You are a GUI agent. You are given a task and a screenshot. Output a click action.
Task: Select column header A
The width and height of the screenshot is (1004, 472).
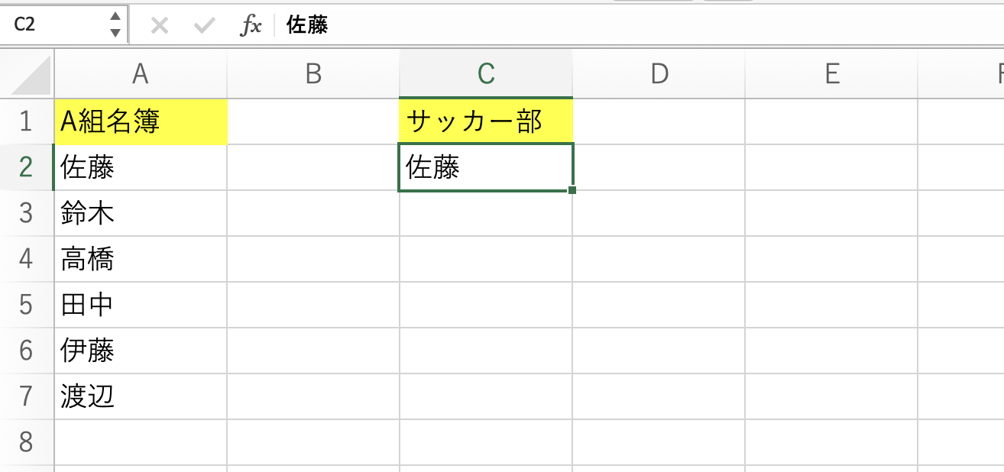[x=140, y=74]
